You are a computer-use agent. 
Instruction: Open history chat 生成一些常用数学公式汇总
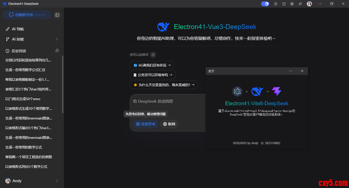click(x=25, y=70)
